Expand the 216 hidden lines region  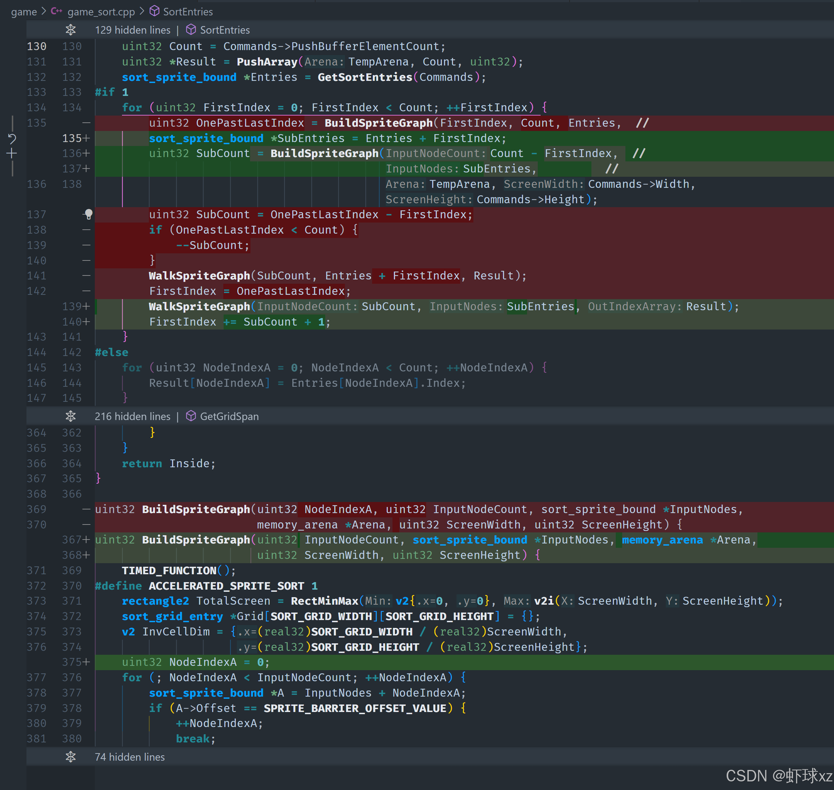[133, 416]
